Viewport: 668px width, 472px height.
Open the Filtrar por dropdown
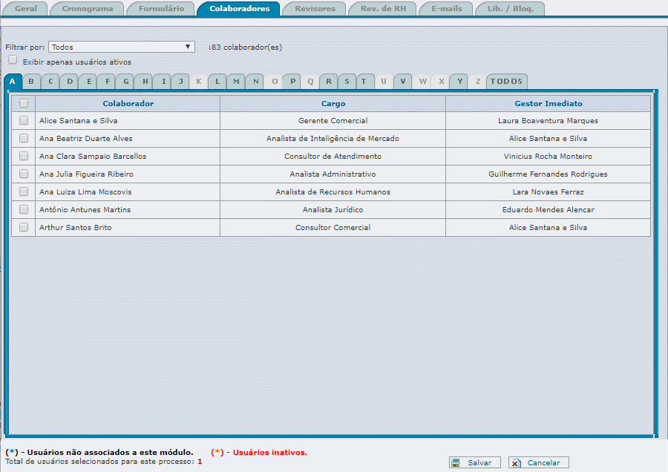pyautogui.click(x=122, y=47)
